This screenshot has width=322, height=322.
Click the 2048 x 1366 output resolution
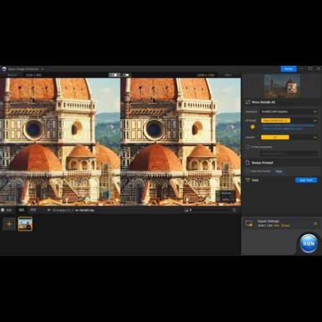coord(205,75)
